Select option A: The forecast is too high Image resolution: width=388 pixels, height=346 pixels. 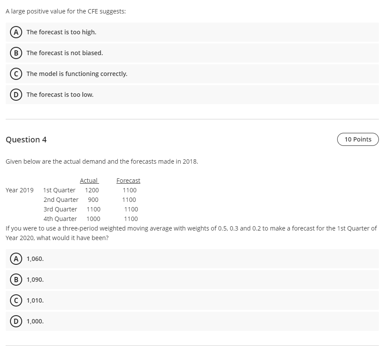(192, 32)
